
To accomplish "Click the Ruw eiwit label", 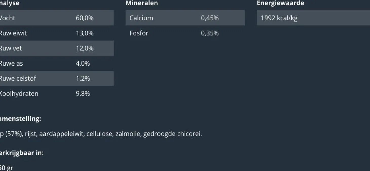I will point(13,33).
